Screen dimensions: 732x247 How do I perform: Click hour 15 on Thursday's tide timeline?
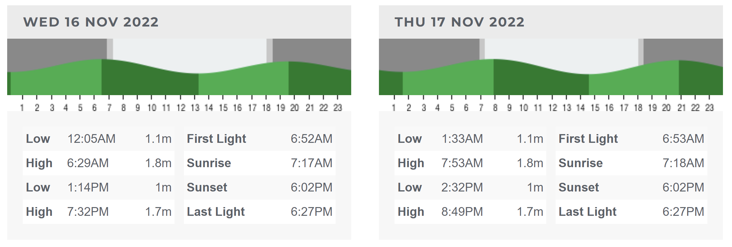[595, 108]
